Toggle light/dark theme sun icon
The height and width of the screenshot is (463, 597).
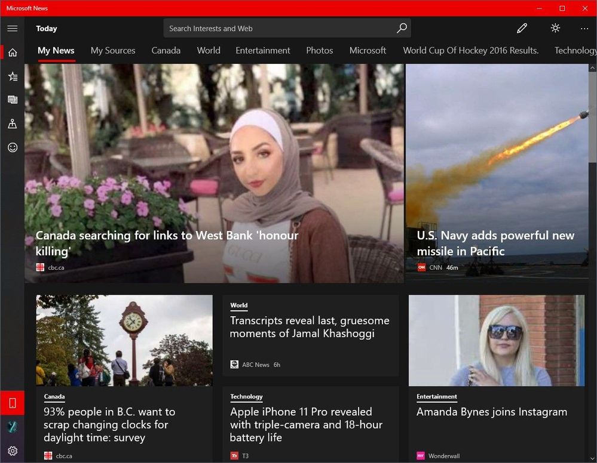(x=555, y=28)
